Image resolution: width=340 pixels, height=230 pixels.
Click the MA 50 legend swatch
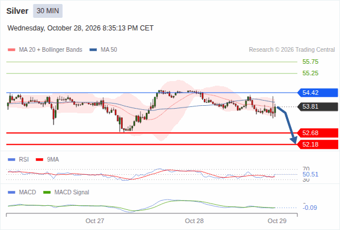point(93,50)
